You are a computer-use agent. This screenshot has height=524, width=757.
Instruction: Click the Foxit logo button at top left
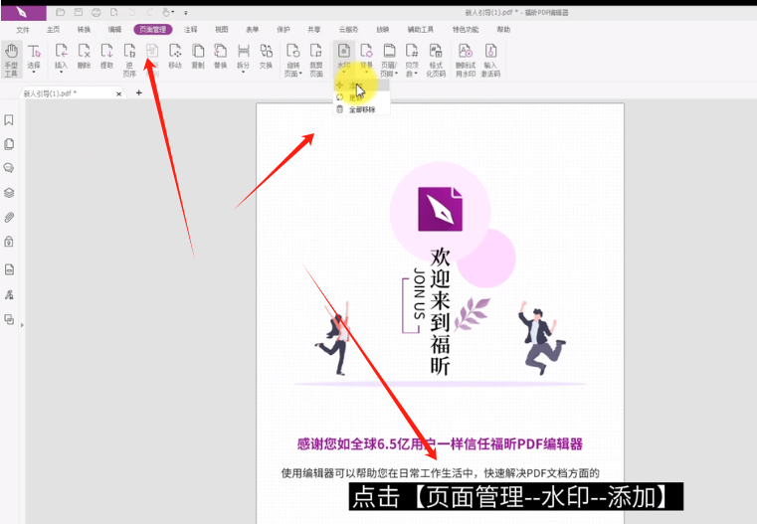[23, 13]
